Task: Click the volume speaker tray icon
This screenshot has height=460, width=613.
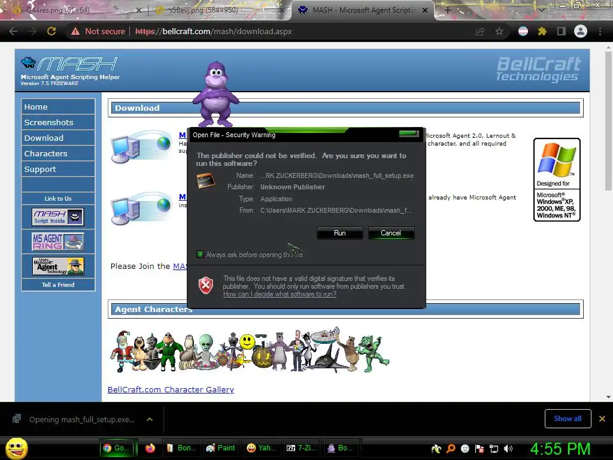Action: 508,449
